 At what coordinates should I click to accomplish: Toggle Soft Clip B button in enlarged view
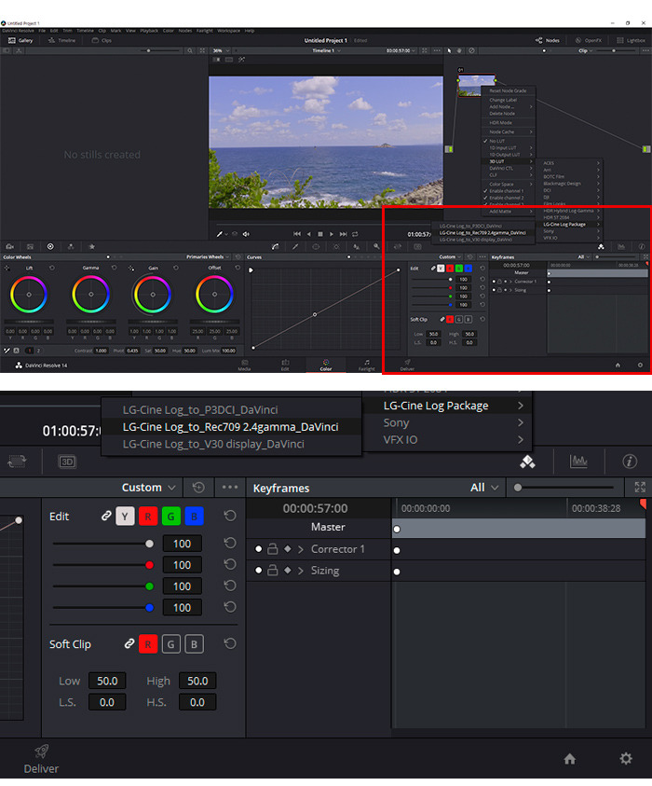[x=195, y=644]
